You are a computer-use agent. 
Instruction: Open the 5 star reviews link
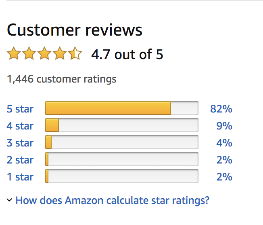point(20,109)
